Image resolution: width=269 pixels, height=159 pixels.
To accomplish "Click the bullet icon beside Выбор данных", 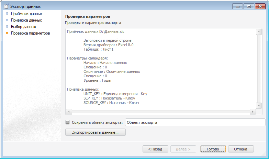I will pos(7,27).
